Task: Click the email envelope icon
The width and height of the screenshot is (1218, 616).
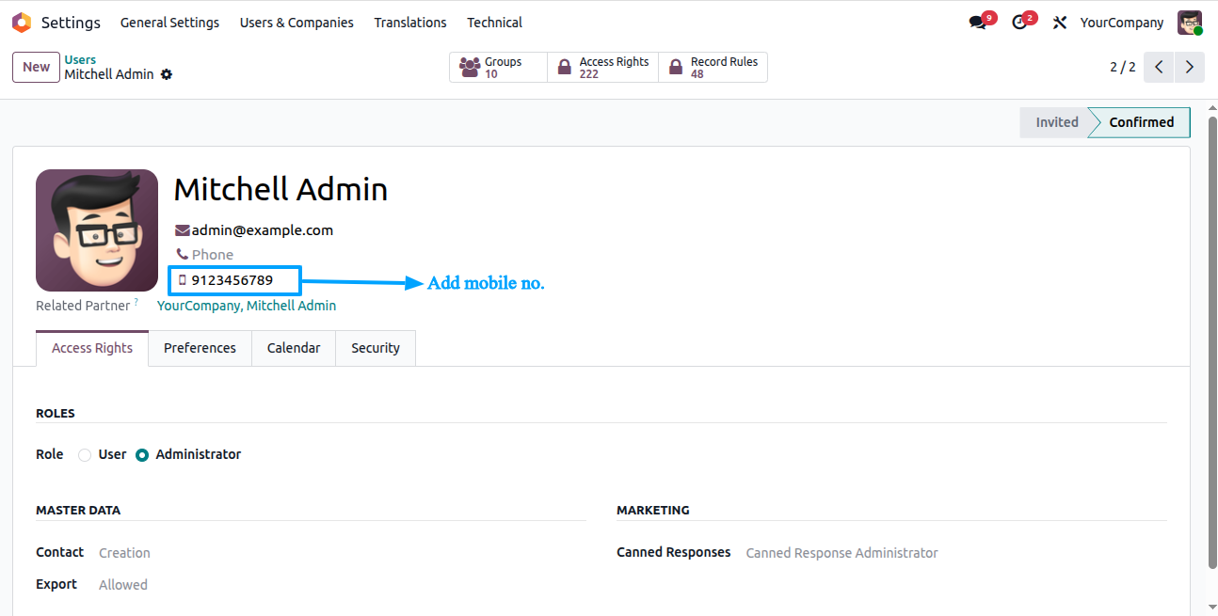Action: (183, 230)
